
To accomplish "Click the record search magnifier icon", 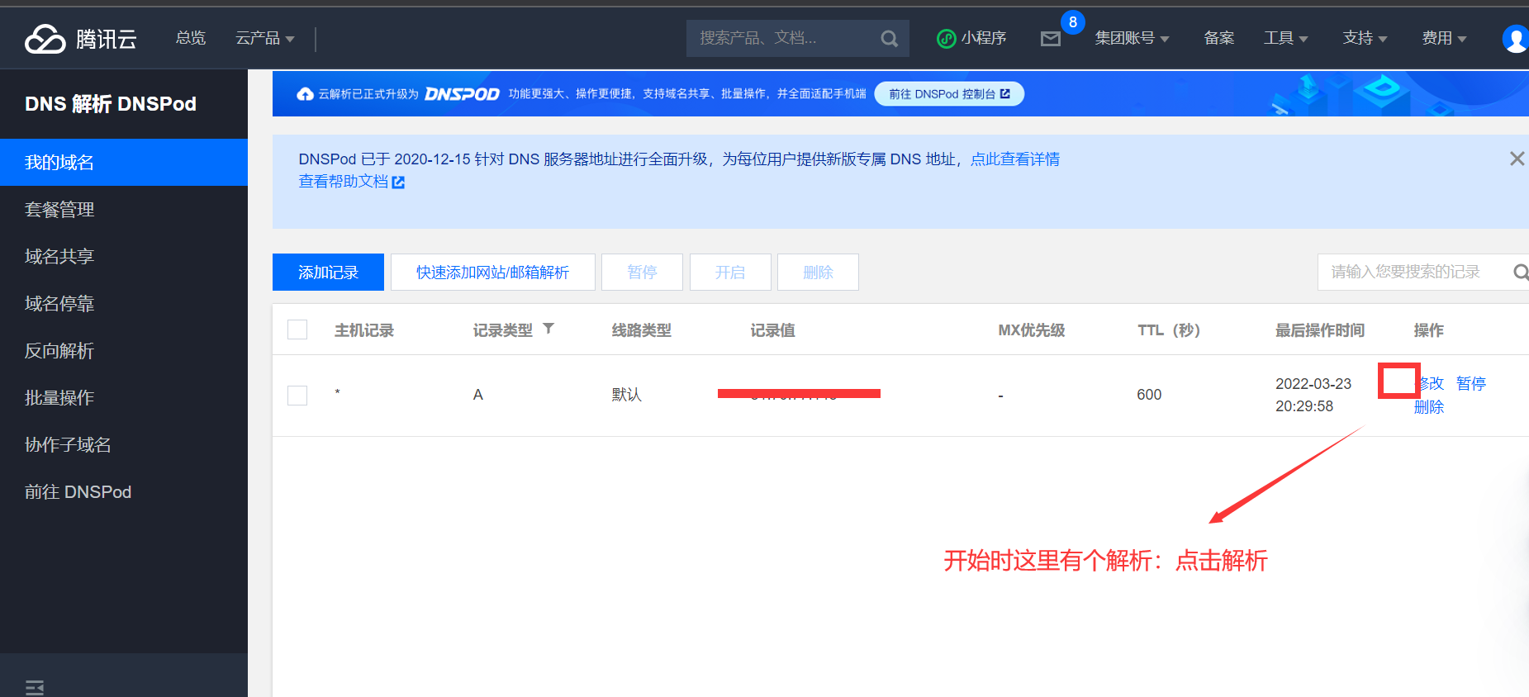I will 1520,272.
